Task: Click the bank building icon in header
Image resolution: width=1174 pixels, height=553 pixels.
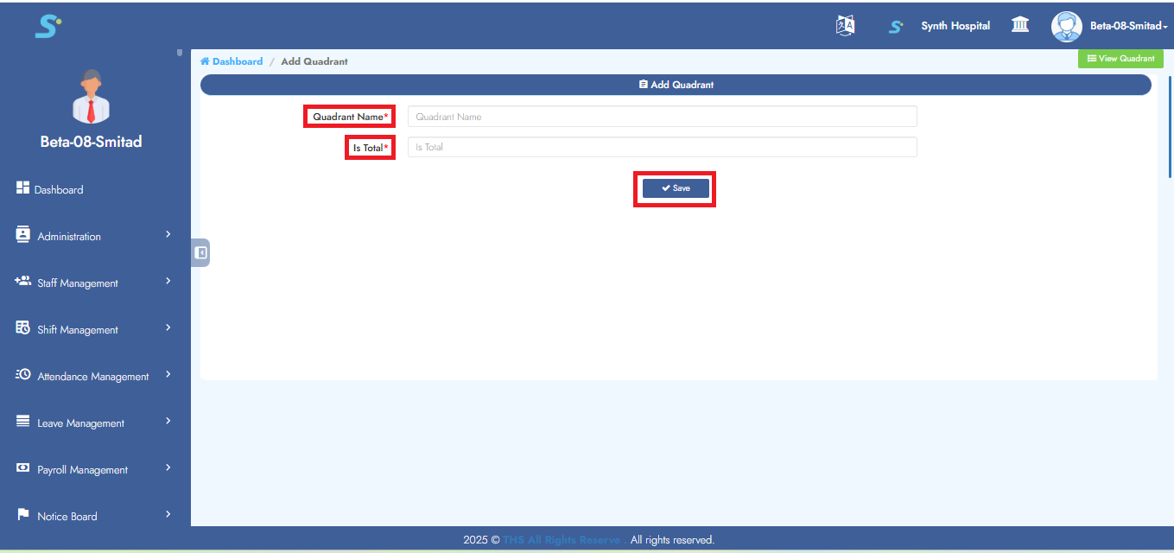Action: coord(1020,25)
